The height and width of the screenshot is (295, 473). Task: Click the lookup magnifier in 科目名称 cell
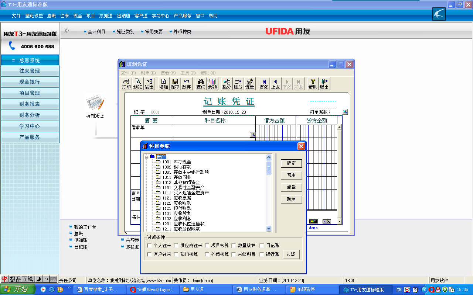pos(253,135)
